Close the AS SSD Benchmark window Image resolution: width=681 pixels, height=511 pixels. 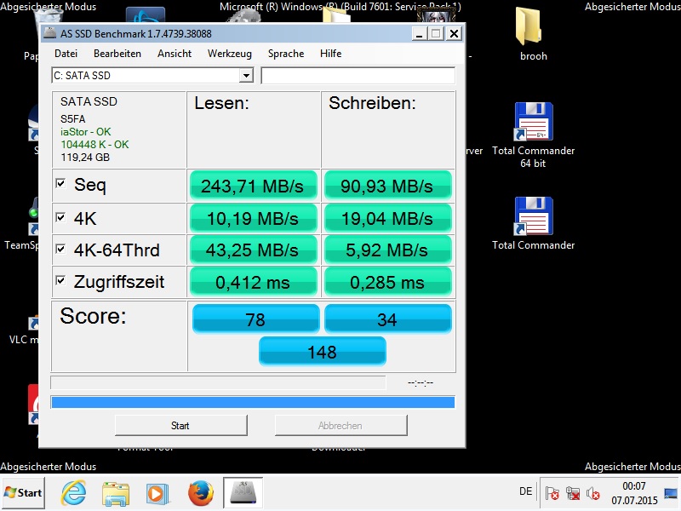(x=454, y=33)
